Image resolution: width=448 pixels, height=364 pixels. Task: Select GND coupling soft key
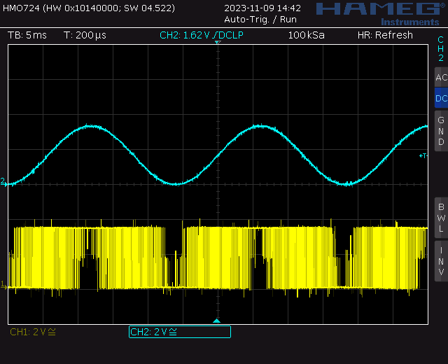pos(441,131)
